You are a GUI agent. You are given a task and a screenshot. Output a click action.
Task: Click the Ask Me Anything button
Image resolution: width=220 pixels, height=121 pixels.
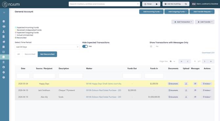[x=176, y=4]
